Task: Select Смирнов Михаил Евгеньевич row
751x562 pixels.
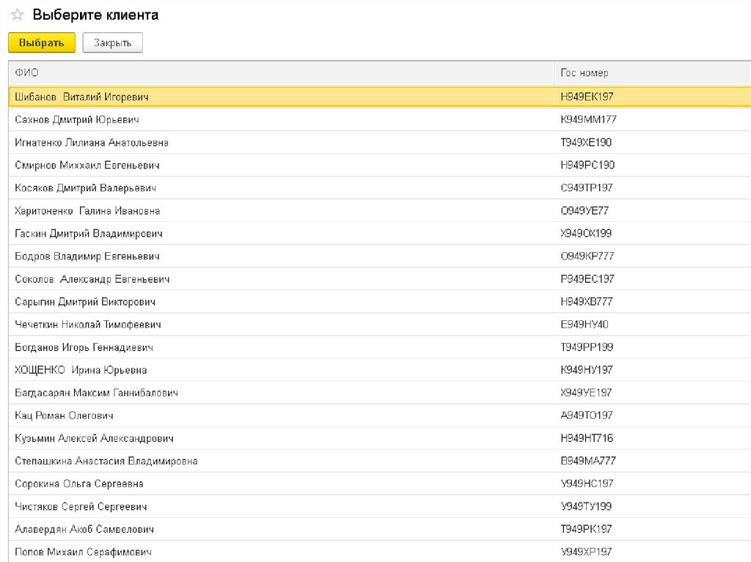Action: tap(87, 165)
